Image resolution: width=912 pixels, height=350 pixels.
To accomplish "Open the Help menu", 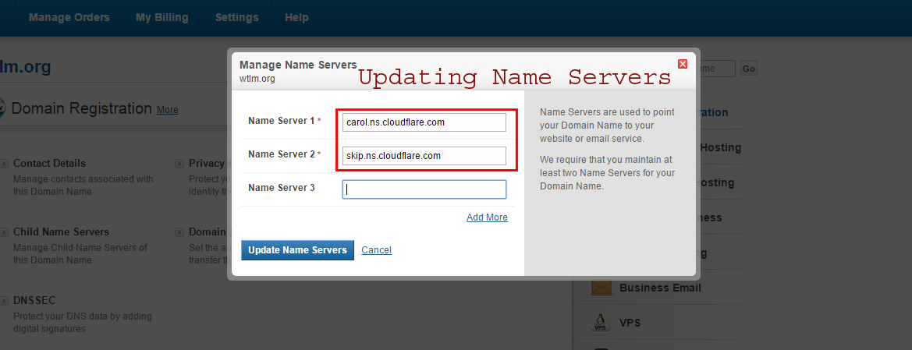I will tap(296, 17).
